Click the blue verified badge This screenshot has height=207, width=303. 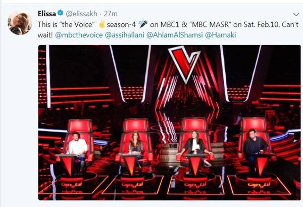pyautogui.click(x=60, y=14)
